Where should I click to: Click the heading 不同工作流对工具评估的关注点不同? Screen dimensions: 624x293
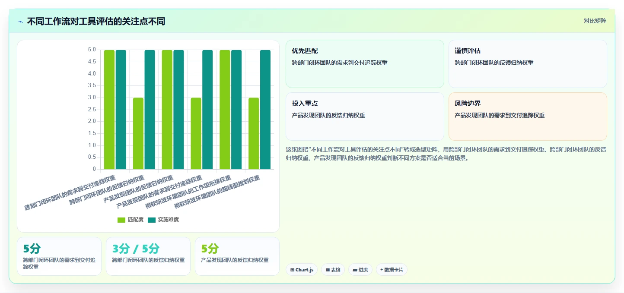pos(96,22)
